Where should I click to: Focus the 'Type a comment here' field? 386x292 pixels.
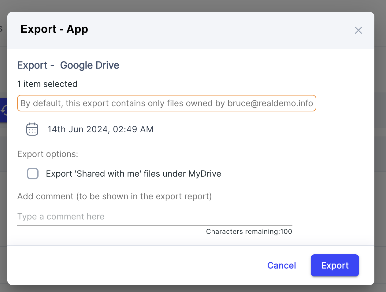(154, 217)
